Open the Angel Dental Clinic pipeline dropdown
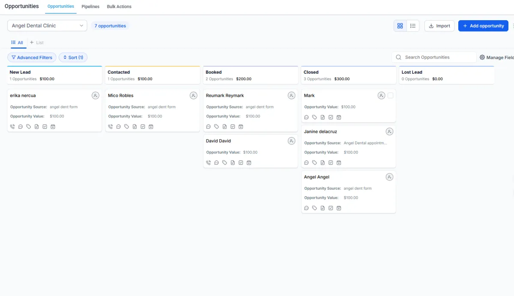The width and height of the screenshot is (514, 296). 47,26
